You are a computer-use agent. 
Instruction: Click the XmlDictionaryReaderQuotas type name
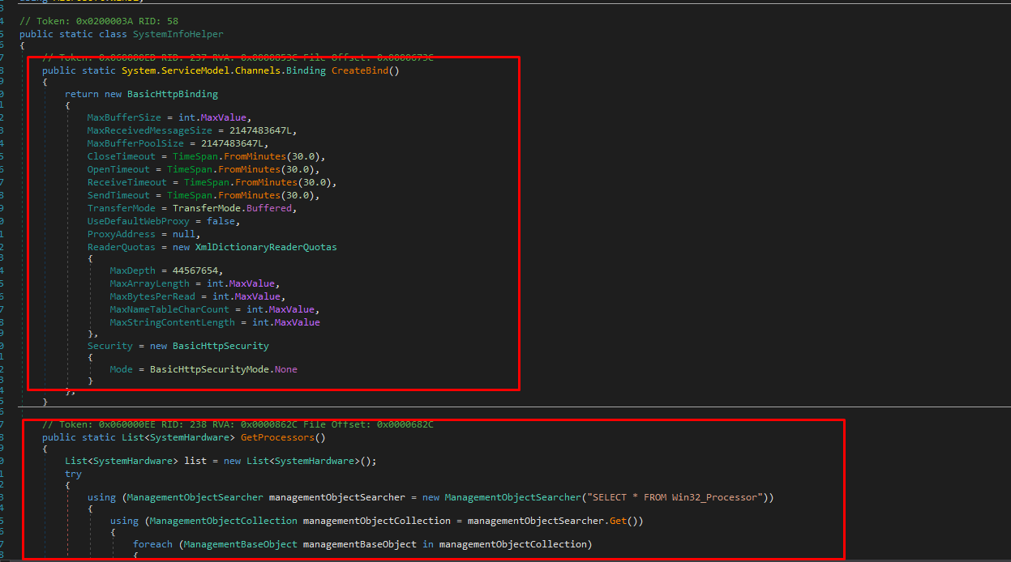tap(266, 247)
